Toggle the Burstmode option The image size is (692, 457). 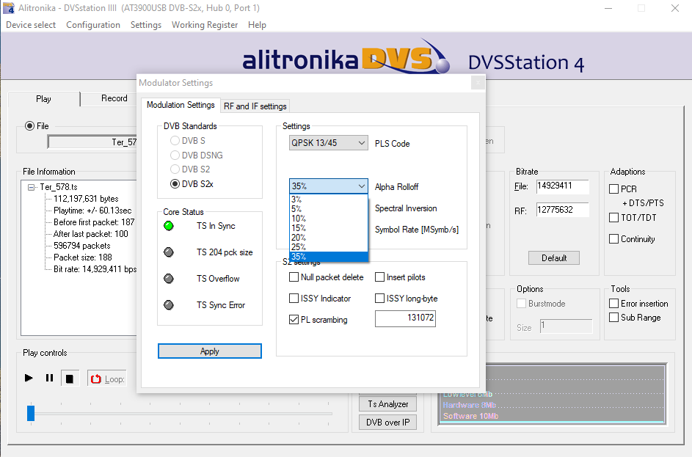click(522, 304)
